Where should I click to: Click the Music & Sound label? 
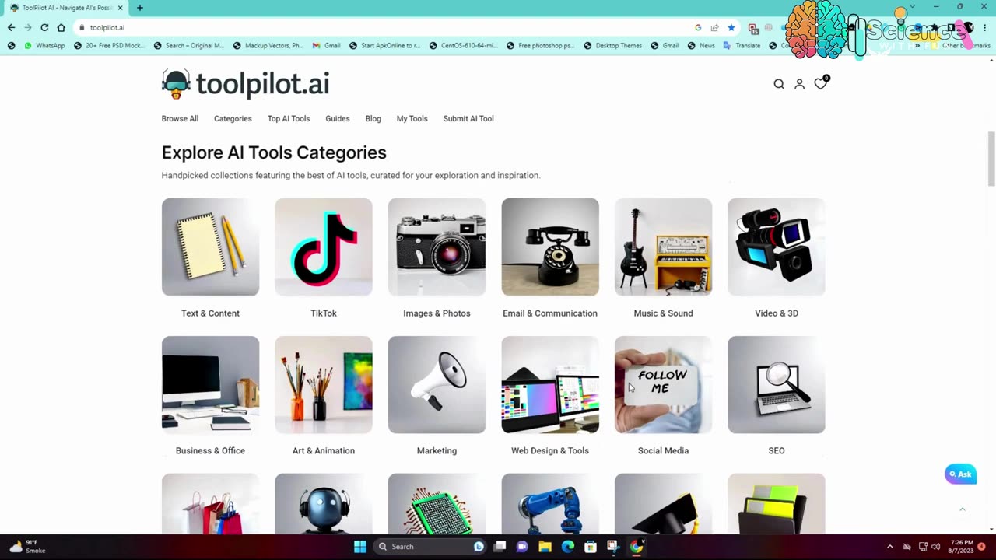663,313
